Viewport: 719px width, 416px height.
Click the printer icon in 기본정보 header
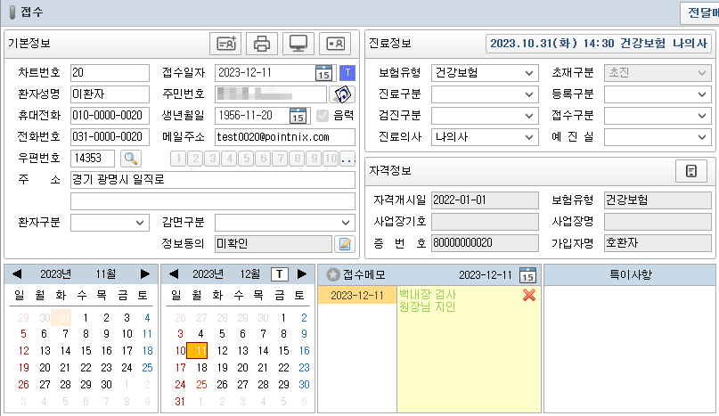pyautogui.click(x=262, y=43)
